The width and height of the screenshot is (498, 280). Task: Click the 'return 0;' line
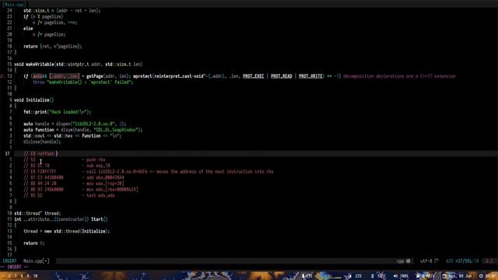click(x=34, y=243)
